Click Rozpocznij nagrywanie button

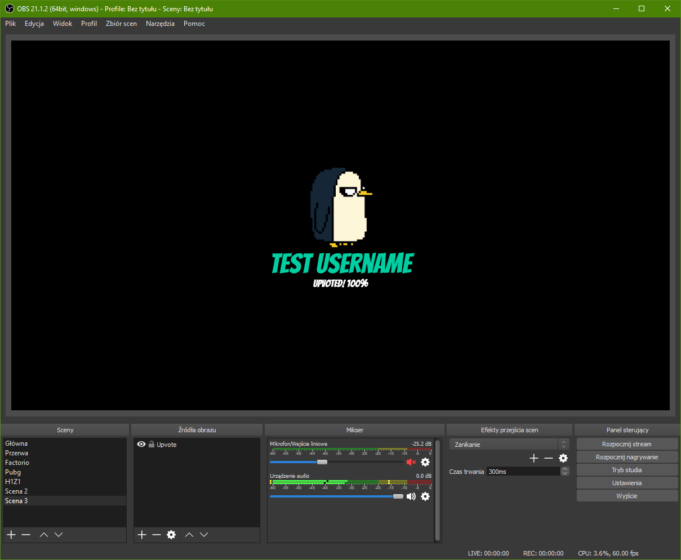[627, 457]
